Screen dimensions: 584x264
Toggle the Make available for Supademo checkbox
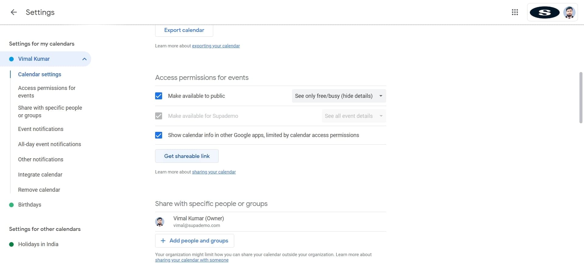pyautogui.click(x=158, y=116)
